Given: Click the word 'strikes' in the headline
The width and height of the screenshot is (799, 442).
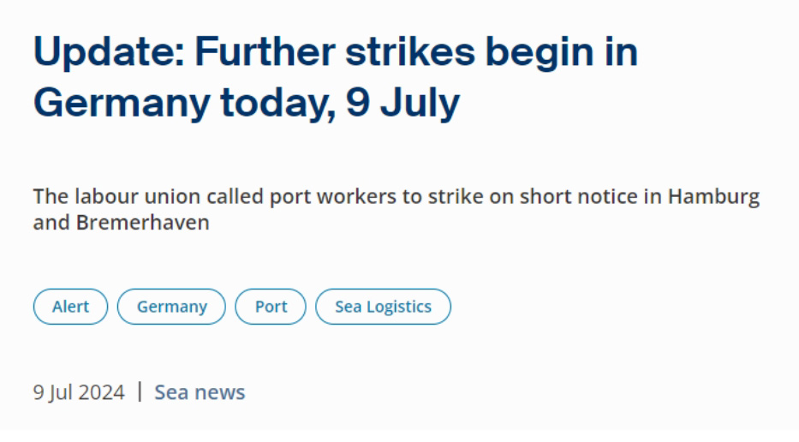Looking at the screenshot, I should click(410, 52).
